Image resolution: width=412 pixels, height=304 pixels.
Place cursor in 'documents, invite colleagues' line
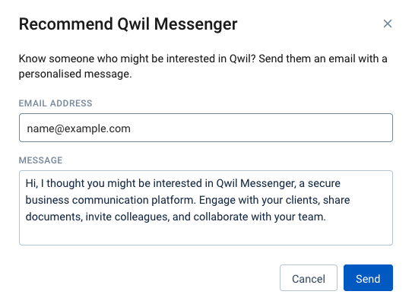click(x=176, y=217)
